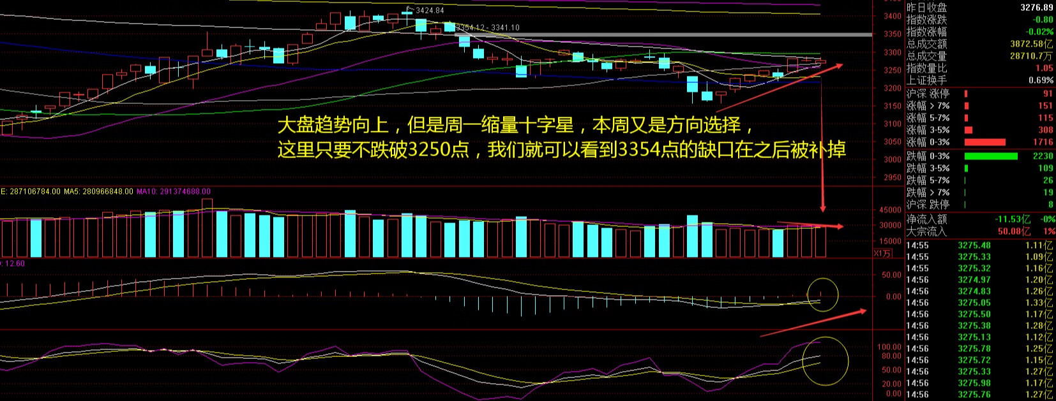Click the 总成交量 figure 28710.7万
Image resolution: width=1056 pixels, height=401 pixels.
click(1032, 56)
